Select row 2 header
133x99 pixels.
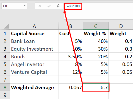5,41
